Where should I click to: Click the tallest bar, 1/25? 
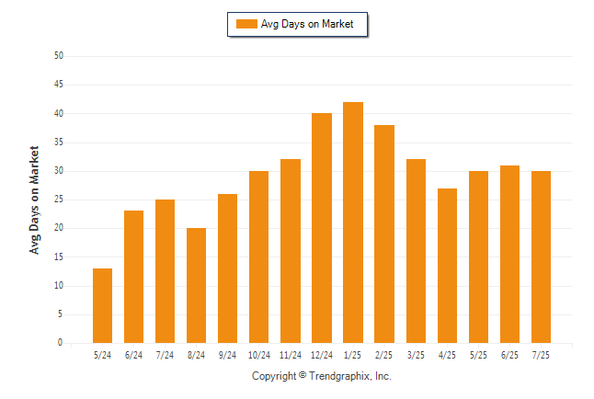tap(353, 222)
